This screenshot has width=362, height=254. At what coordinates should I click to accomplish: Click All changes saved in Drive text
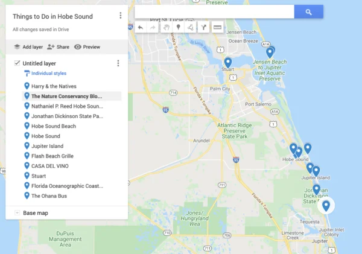click(x=40, y=30)
